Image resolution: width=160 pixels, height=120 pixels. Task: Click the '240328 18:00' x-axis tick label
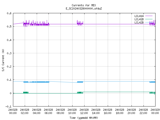(x=119, y=111)
